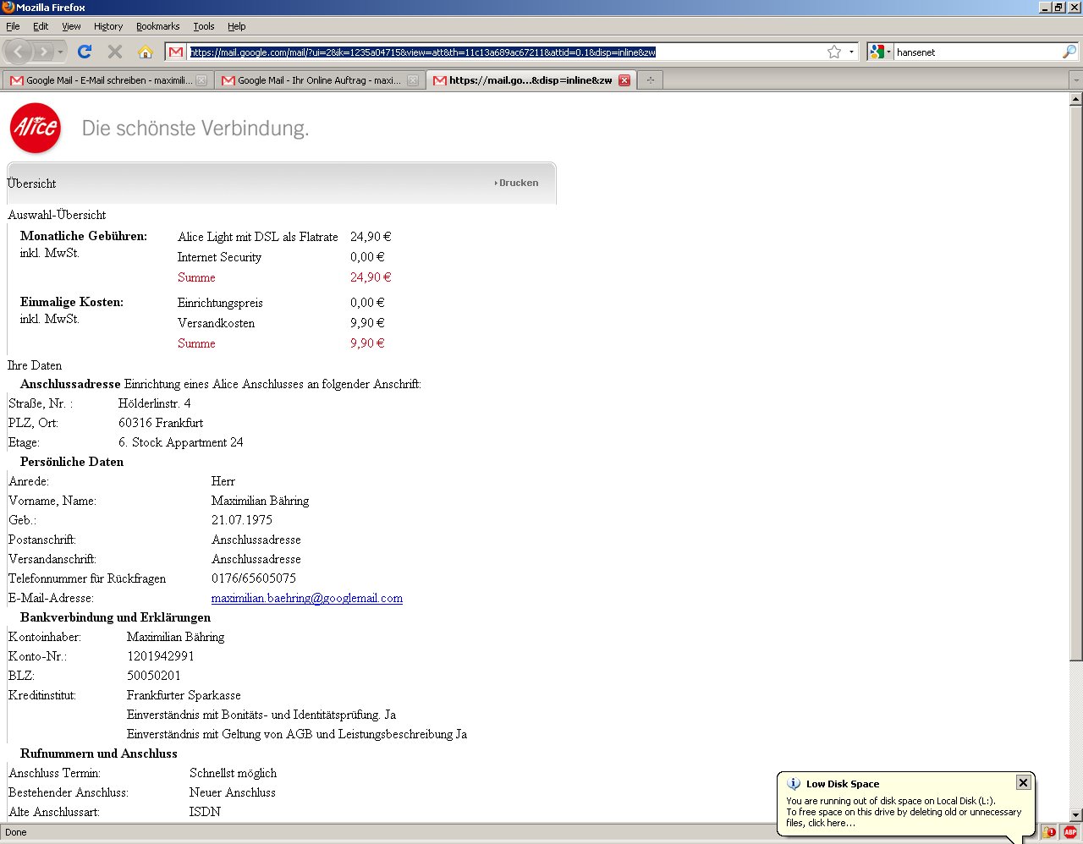Click the Internet Security line item

219,257
